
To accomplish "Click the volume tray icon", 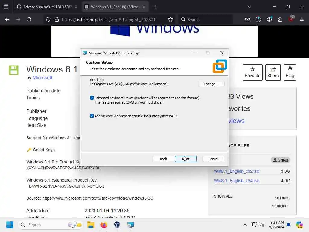I will click(262, 225).
